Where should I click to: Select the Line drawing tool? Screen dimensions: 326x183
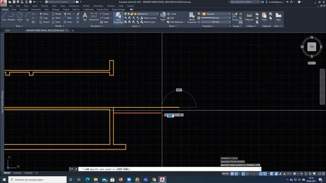coord(4,16)
